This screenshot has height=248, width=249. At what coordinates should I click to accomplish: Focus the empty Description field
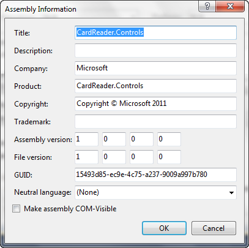155,50
